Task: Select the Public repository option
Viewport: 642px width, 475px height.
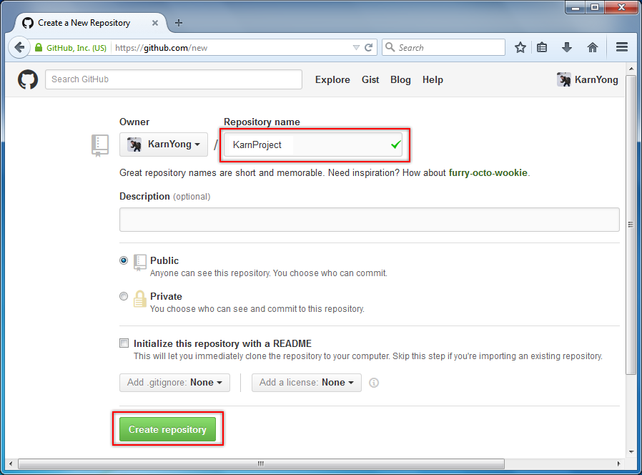Action: (124, 261)
